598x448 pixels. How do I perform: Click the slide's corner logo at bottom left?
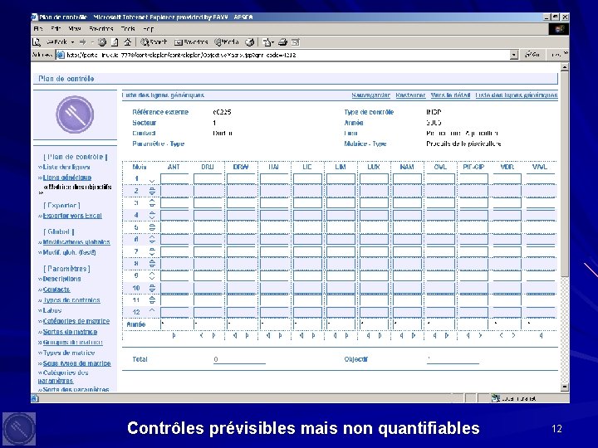19,429
